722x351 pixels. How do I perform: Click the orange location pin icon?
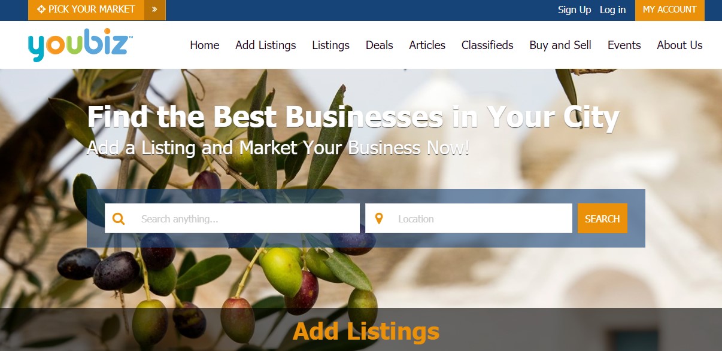[x=378, y=218]
